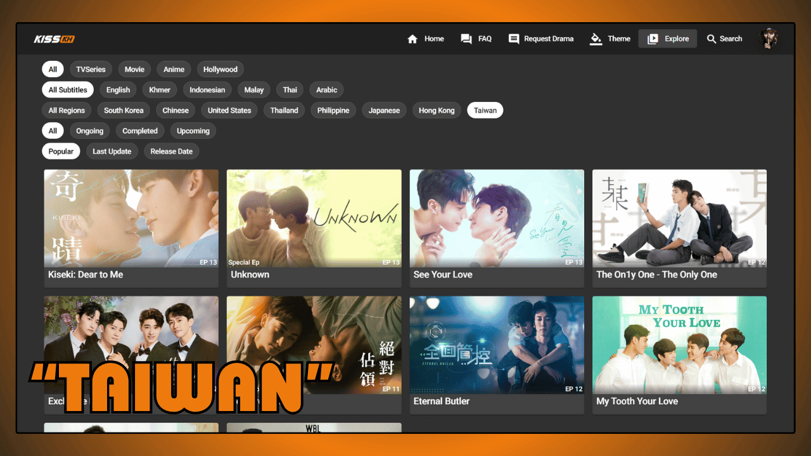Click the Home house icon
The image size is (811, 456).
412,39
